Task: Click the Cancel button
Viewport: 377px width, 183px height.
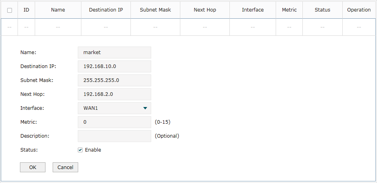Action: coord(65,167)
